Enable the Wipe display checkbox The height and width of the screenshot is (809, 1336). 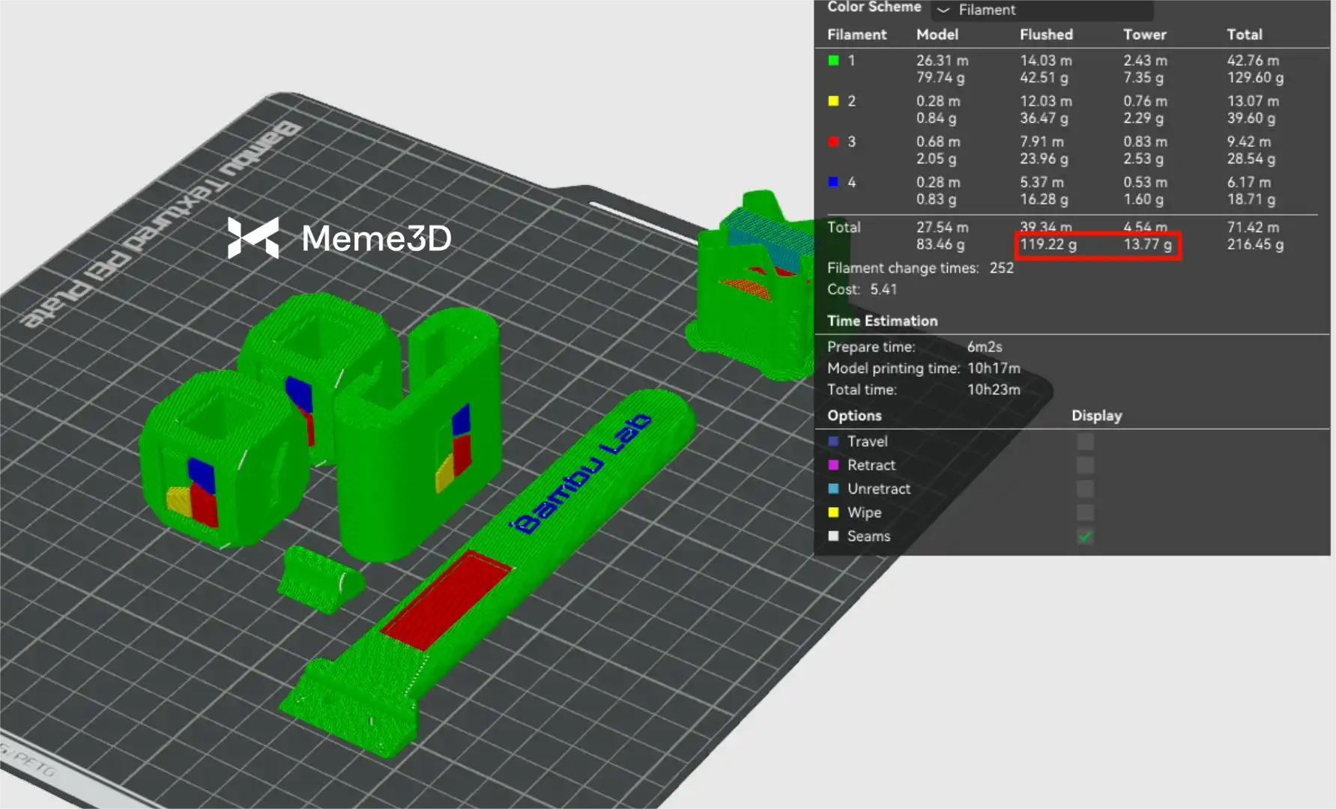tap(1084, 513)
